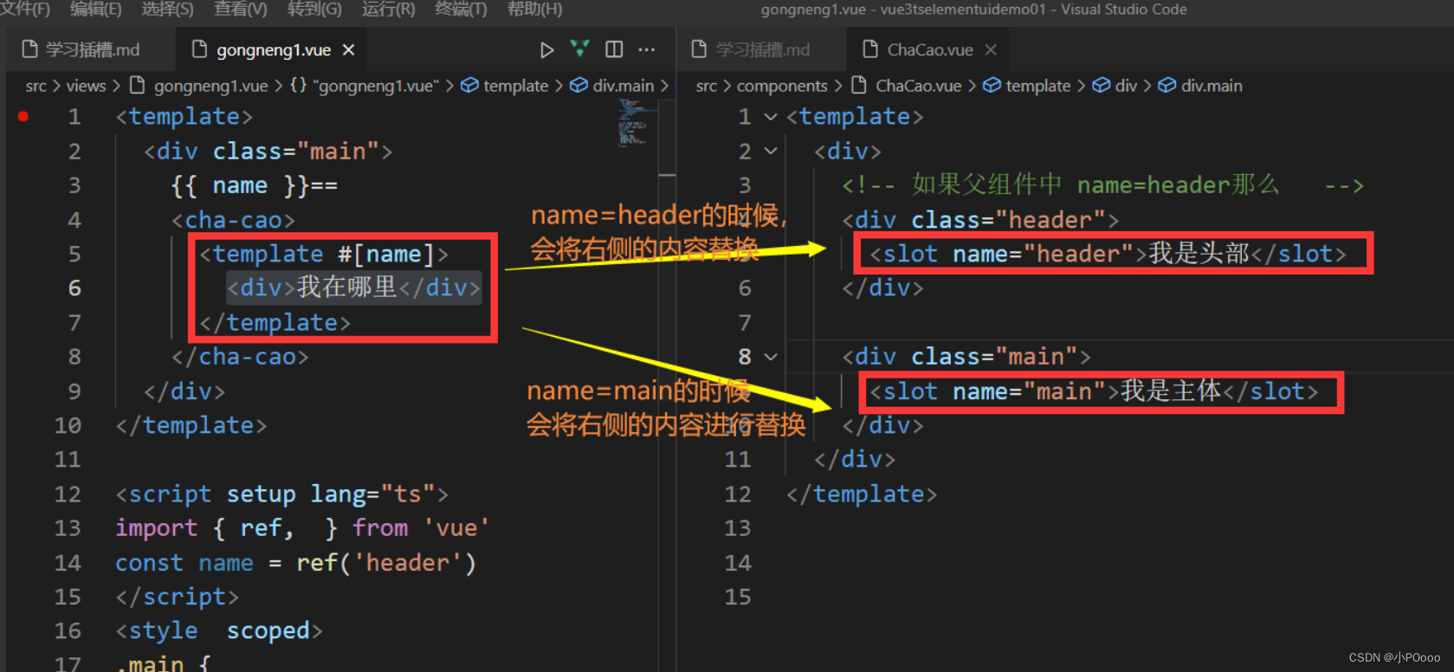Place cursor on "const name = ref('header')" line
The image size is (1454, 672).
[295, 563]
